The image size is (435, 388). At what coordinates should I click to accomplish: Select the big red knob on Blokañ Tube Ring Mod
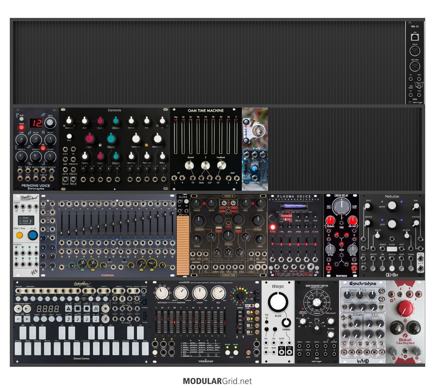pyautogui.click(x=405, y=308)
